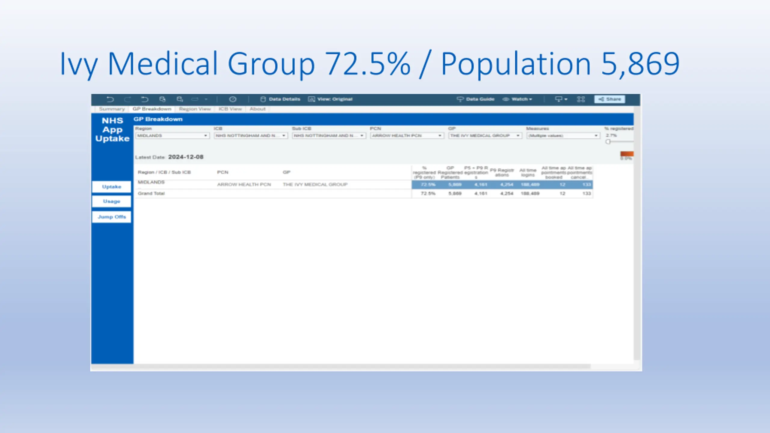
Task: Click the orange color legend swatch
Action: (627, 154)
